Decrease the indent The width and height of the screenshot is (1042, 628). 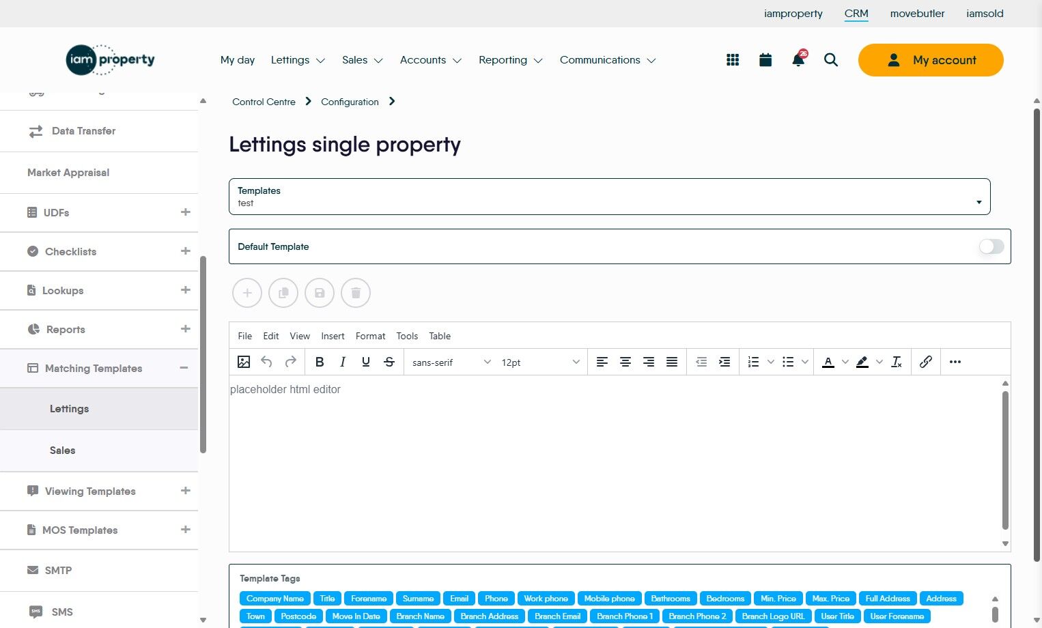[x=701, y=362]
